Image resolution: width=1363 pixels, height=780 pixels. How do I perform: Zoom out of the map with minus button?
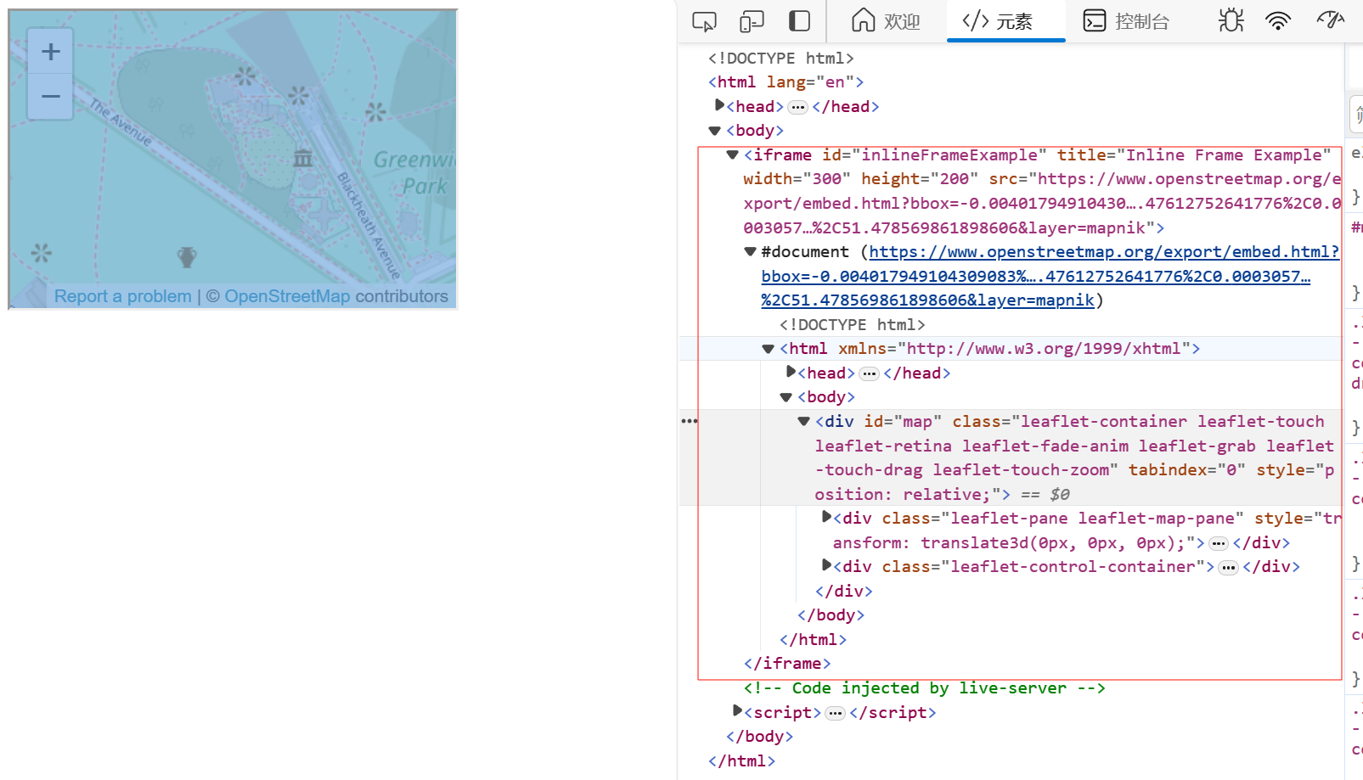click(x=50, y=97)
